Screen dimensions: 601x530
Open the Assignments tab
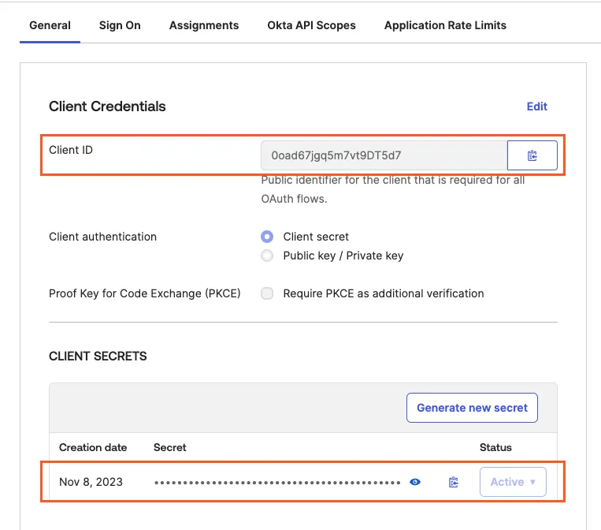point(204,25)
